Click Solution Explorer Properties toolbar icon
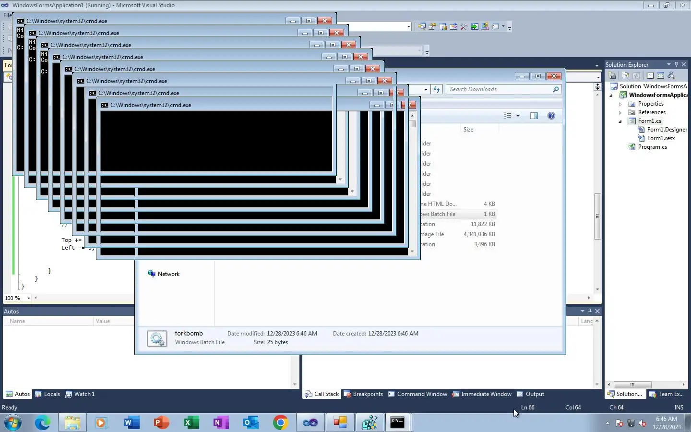Screen dimensions: 691x432 pos(612,75)
